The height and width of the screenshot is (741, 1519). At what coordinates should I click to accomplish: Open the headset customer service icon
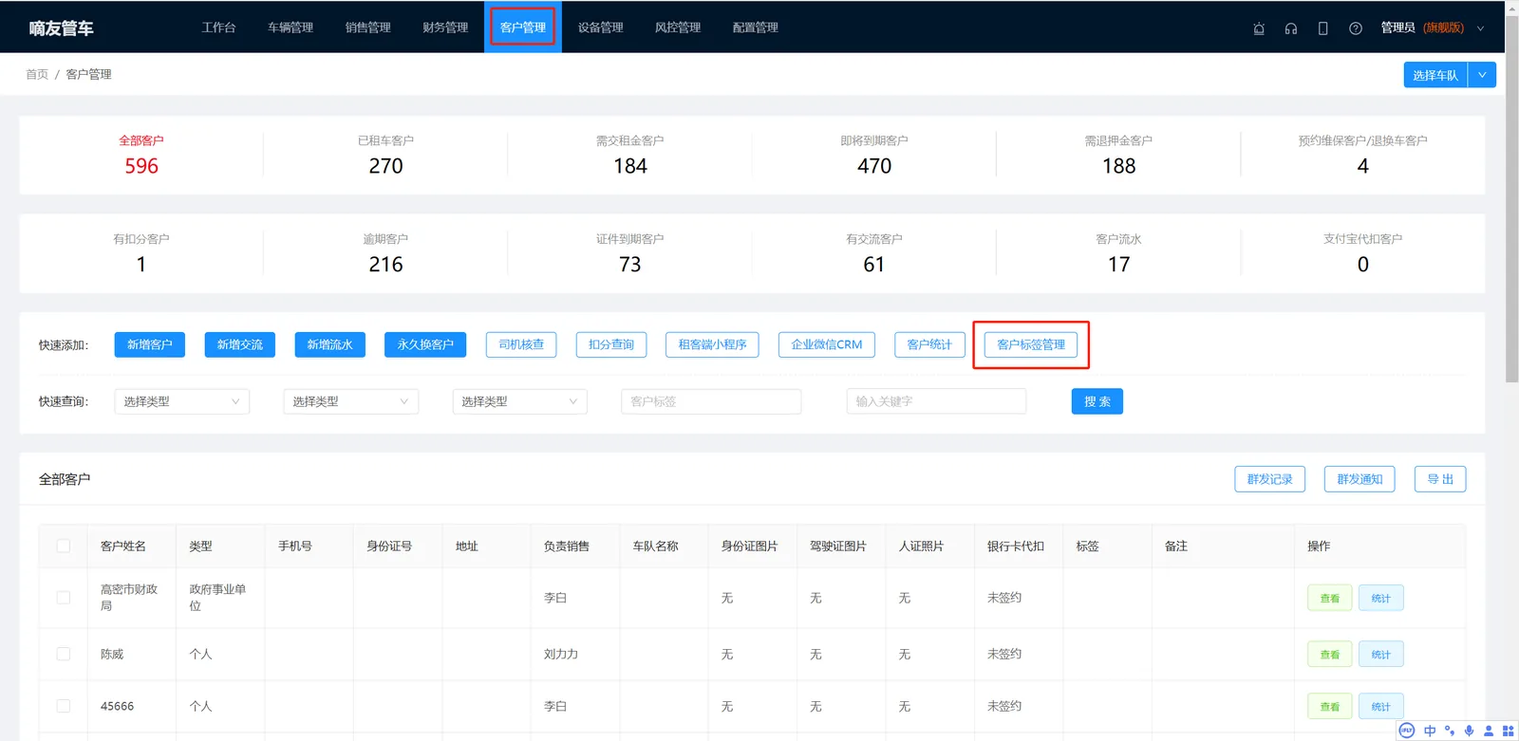[x=1291, y=28]
